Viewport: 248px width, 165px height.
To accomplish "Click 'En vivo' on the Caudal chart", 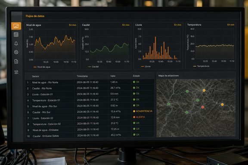I will 126,25.
